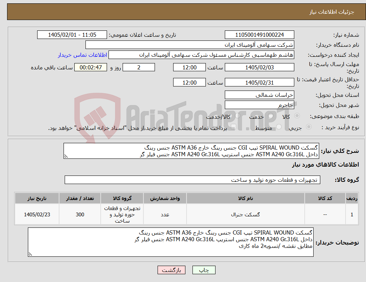
Task: Click the ردیف column header
Action: point(352,199)
